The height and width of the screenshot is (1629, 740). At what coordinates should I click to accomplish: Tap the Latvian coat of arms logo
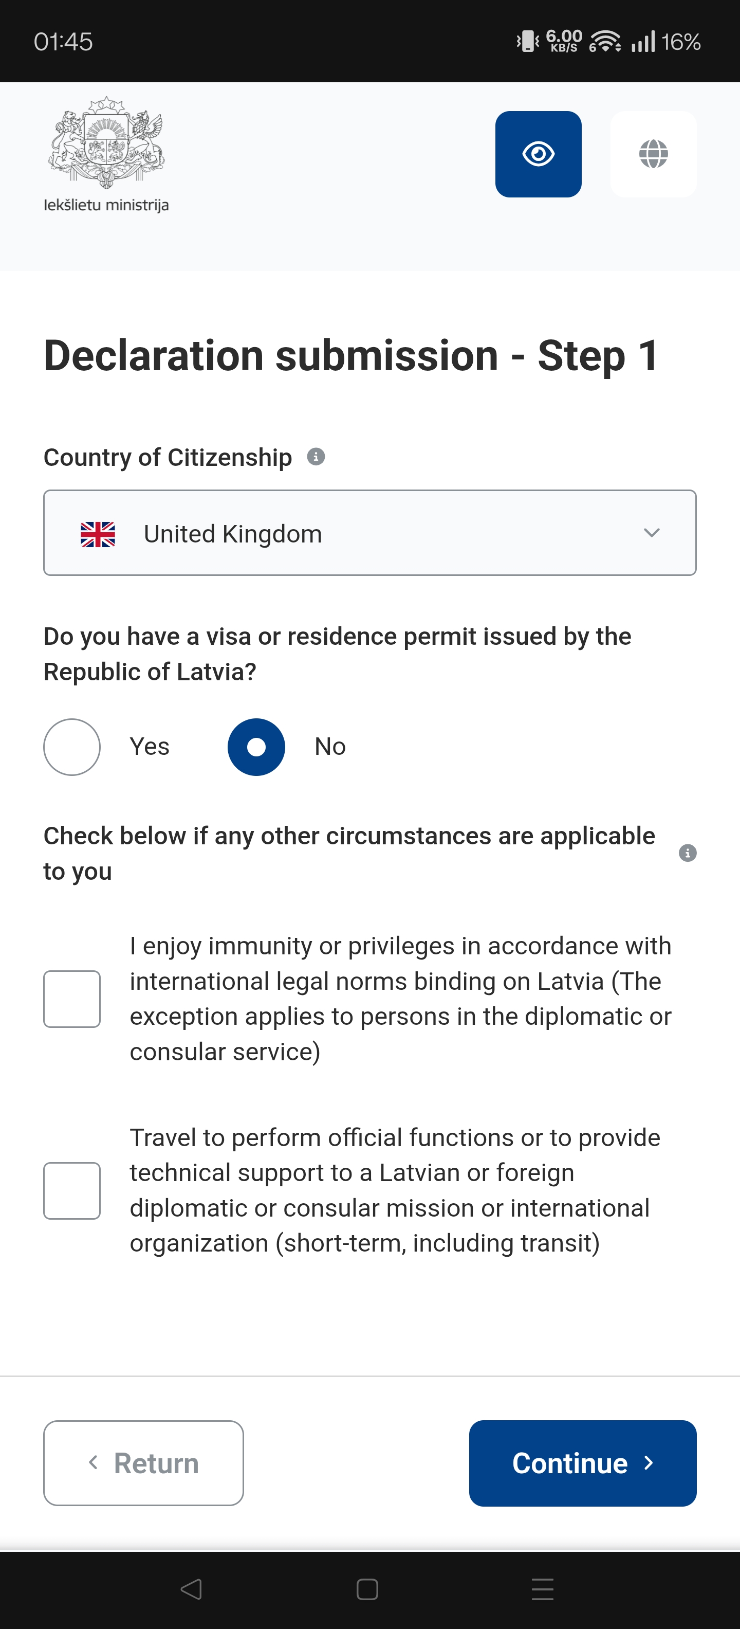click(x=106, y=143)
